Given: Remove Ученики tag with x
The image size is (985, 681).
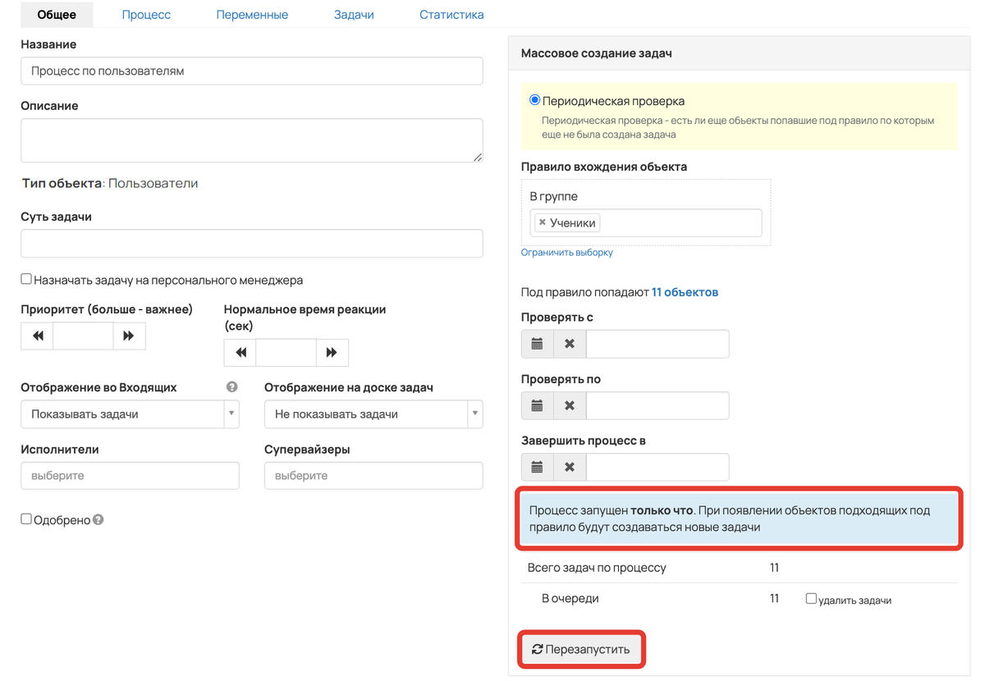Looking at the screenshot, I should coord(543,222).
